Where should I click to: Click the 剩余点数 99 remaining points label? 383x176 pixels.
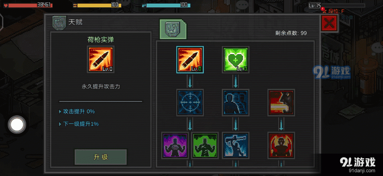tap(291, 33)
